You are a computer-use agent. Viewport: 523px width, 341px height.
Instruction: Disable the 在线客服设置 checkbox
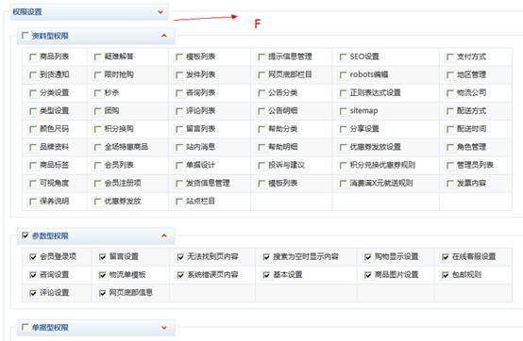tap(446, 257)
